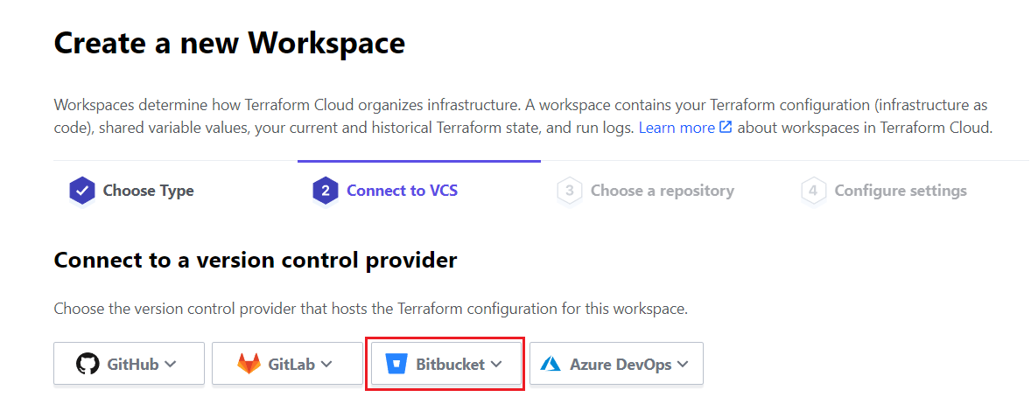Choose Bitbucket as version control provider
The image size is (1031, 411).
446,363
